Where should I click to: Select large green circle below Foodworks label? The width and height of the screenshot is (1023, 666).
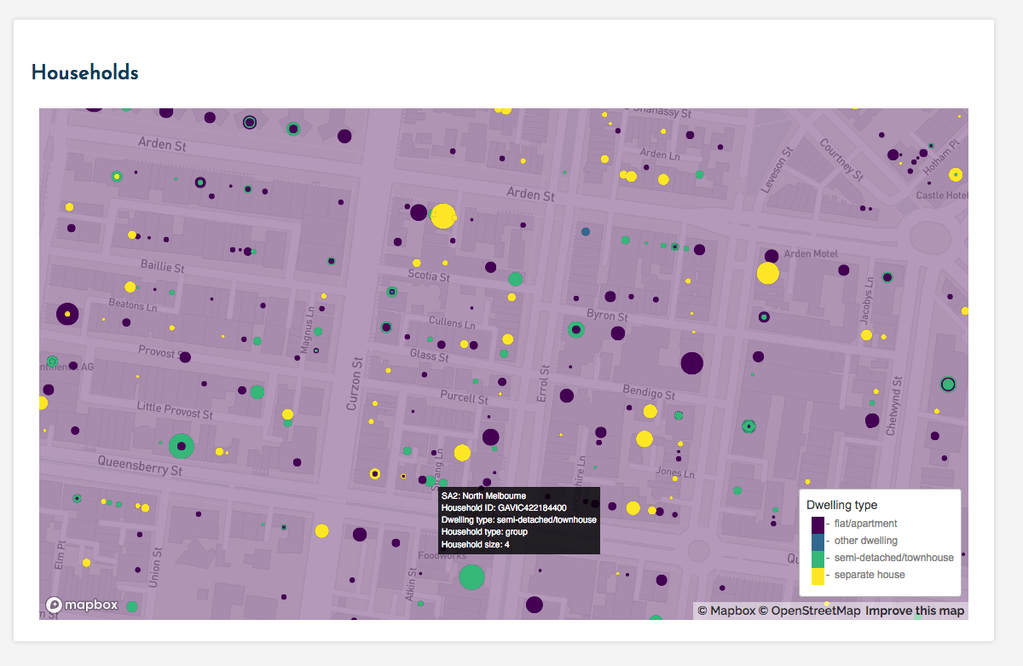tap(471, 577)
